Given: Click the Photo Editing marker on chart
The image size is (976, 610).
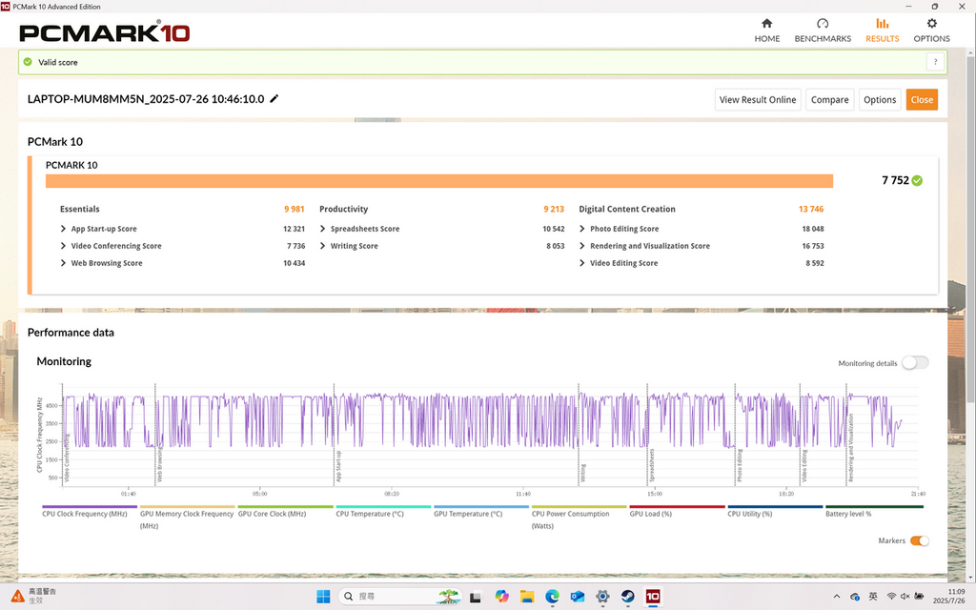Looking at the screenshot, I should [740, 465].
